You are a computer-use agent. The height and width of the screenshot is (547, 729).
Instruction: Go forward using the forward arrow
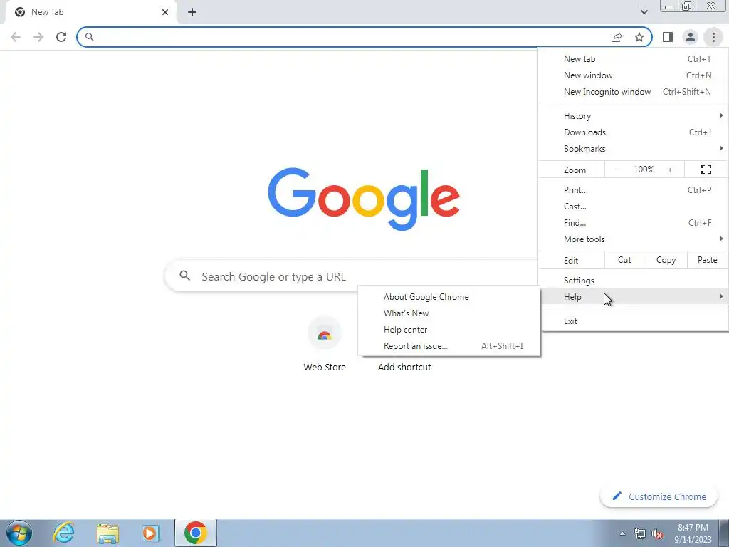38,37
